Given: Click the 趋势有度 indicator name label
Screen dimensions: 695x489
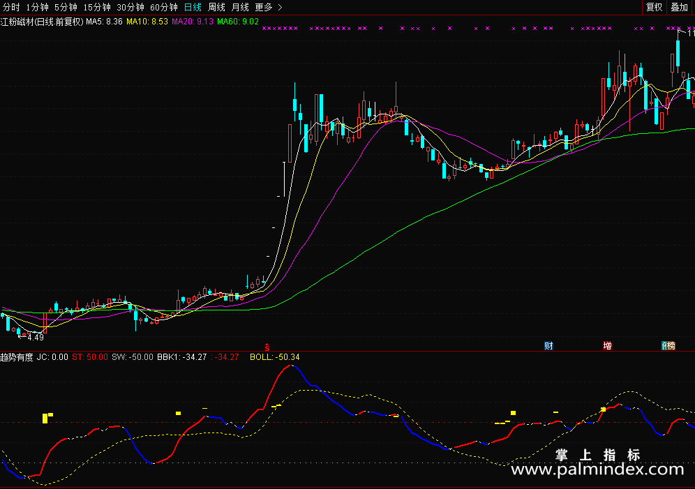Looking at the screenshot, I should 17,357.
